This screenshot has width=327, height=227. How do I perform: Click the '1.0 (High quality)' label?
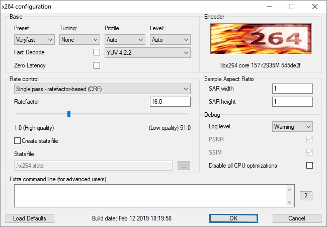(x=34, y=128)
